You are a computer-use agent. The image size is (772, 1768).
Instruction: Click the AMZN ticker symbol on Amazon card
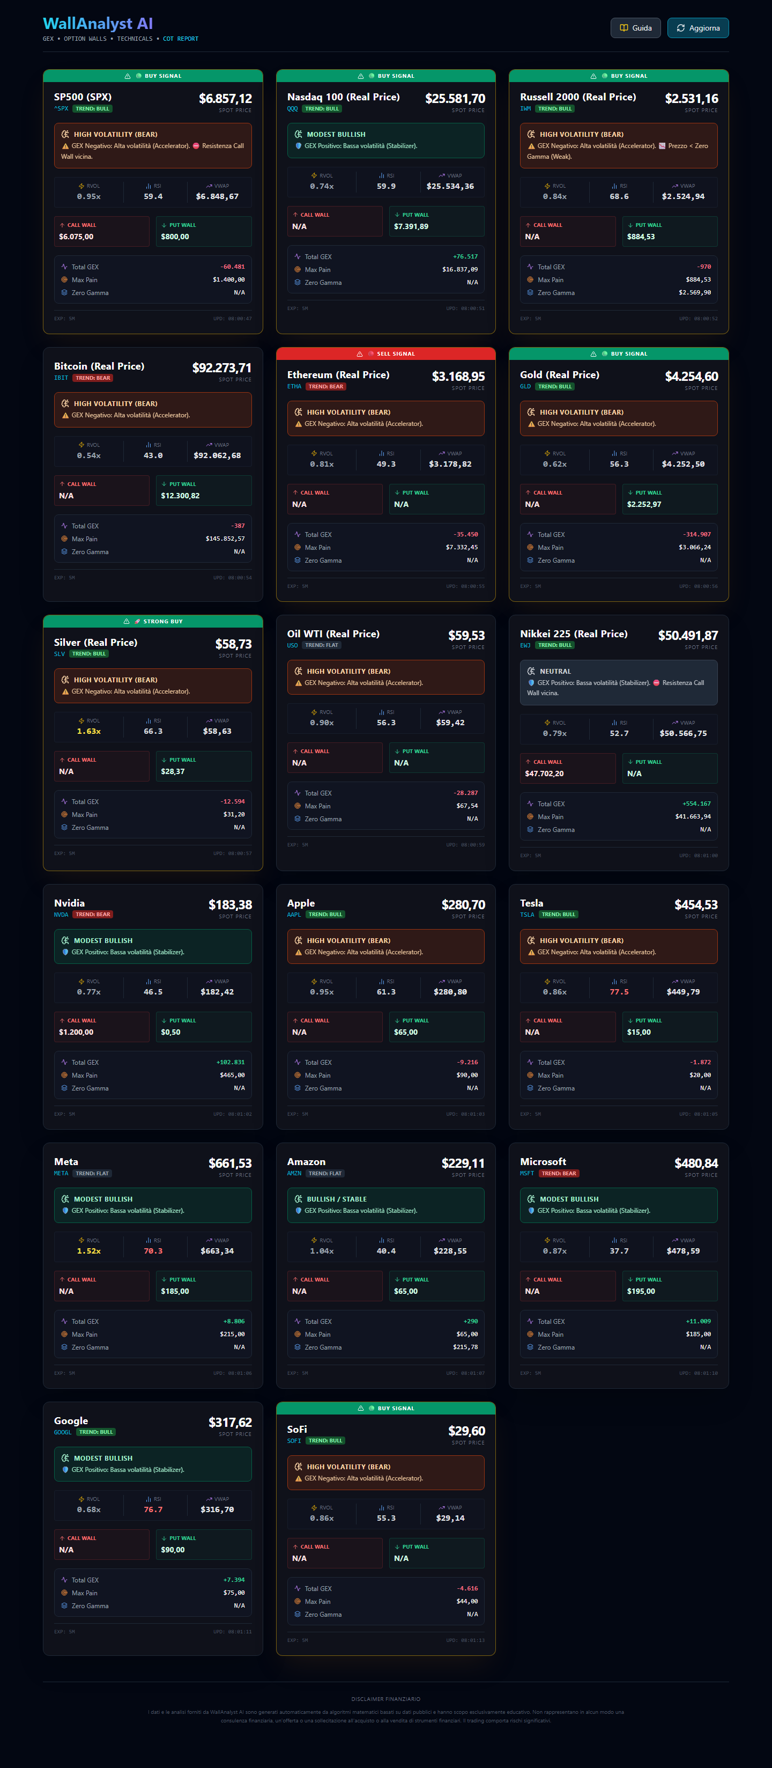pyautogui.click(x=294, y=1174)
